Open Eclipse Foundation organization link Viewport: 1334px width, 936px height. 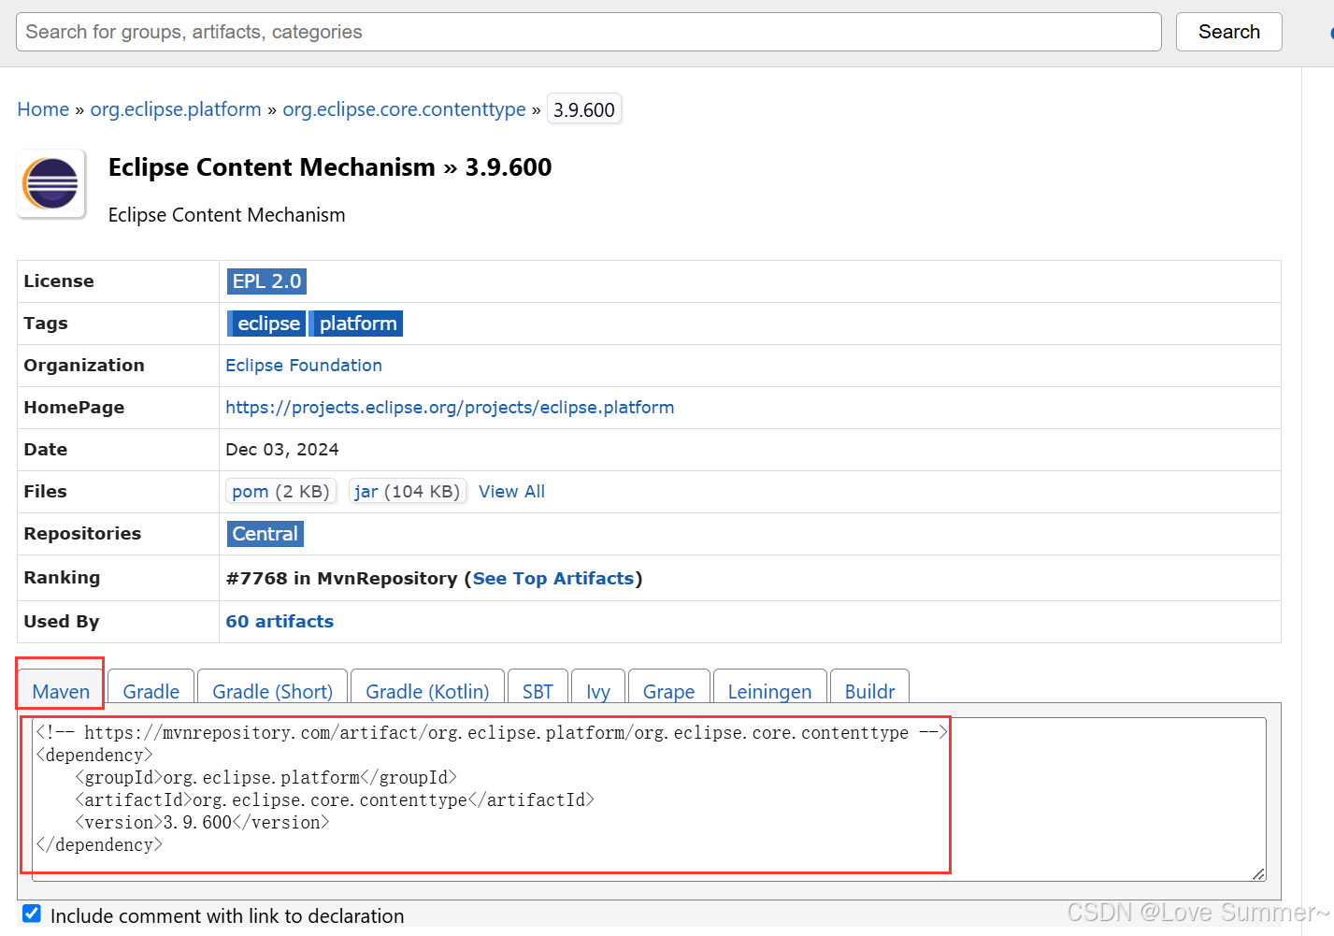point(304,366)
